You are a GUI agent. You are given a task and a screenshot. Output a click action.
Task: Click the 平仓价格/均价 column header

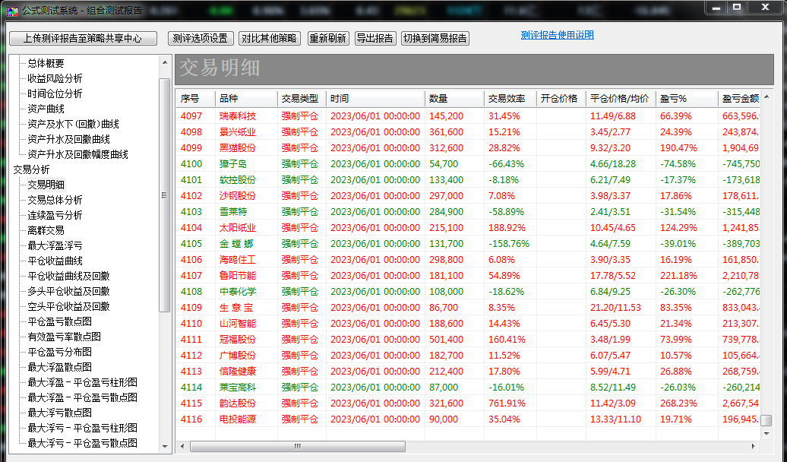[621, 99]
